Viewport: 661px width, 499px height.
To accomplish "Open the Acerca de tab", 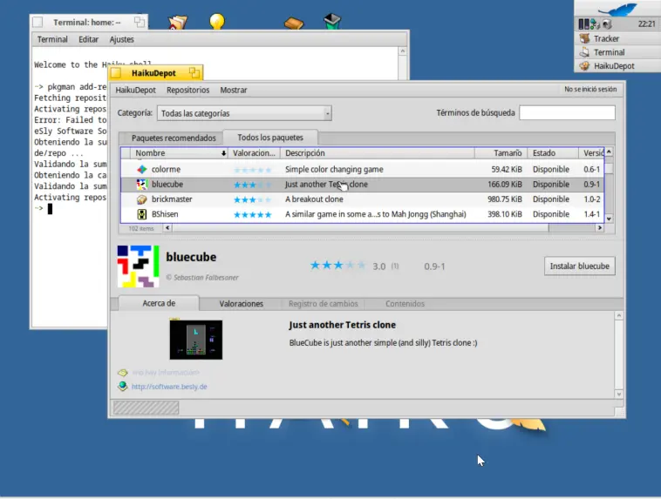I will click(x=159, y=303).
